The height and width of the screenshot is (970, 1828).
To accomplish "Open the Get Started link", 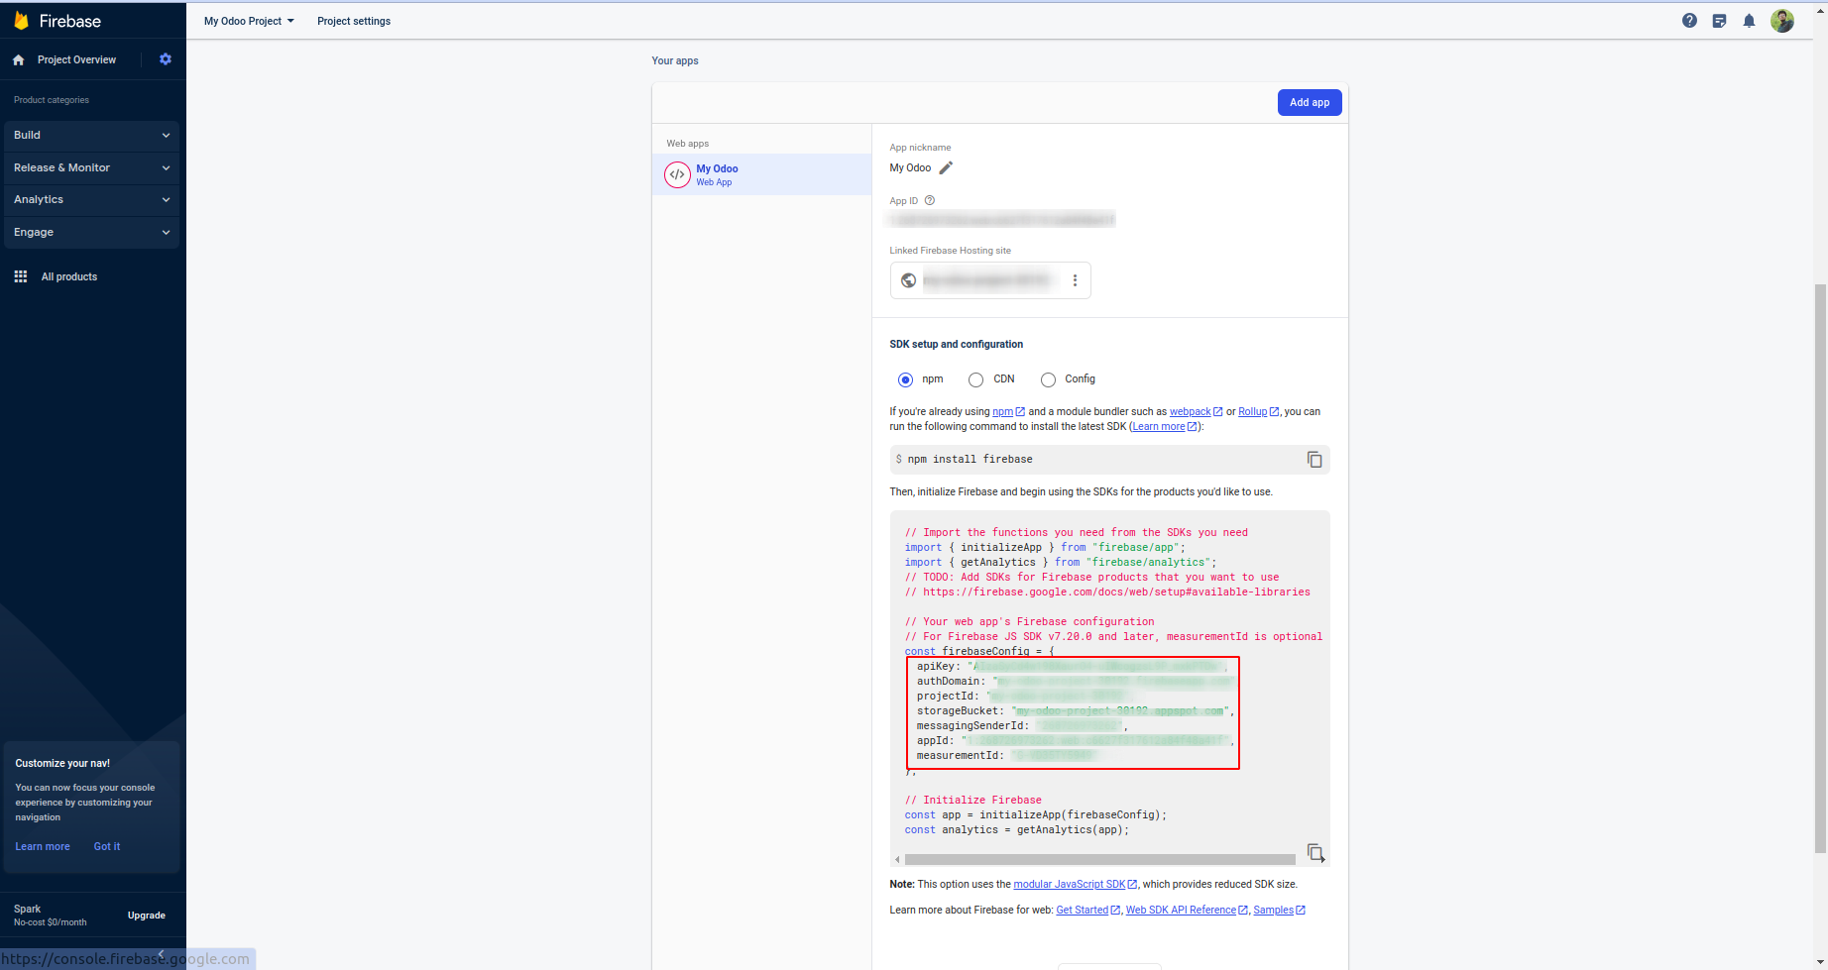I will (1087, 911).
